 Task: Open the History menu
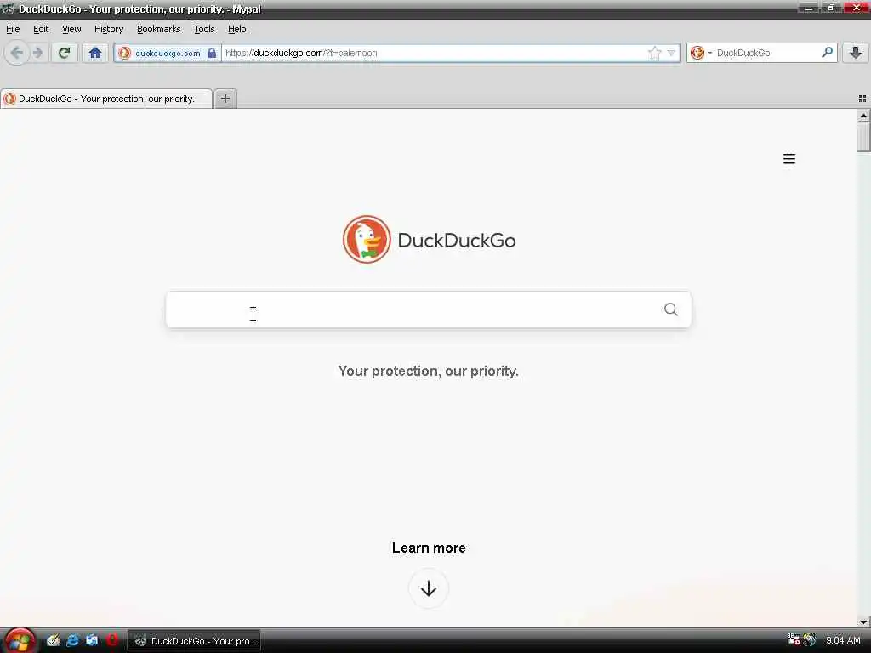(108, 29)
